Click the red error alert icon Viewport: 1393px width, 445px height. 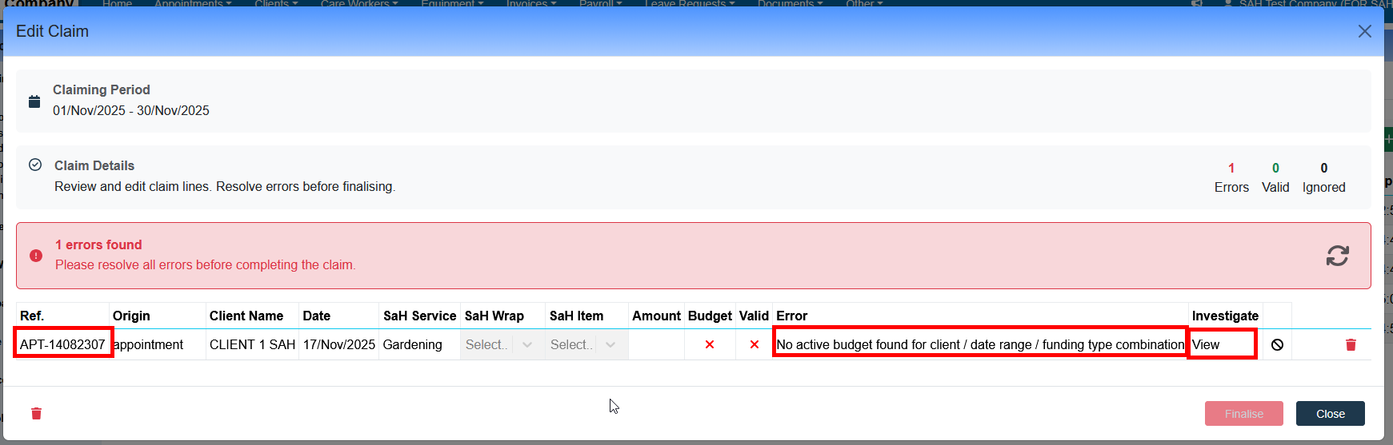coord(36,256)
